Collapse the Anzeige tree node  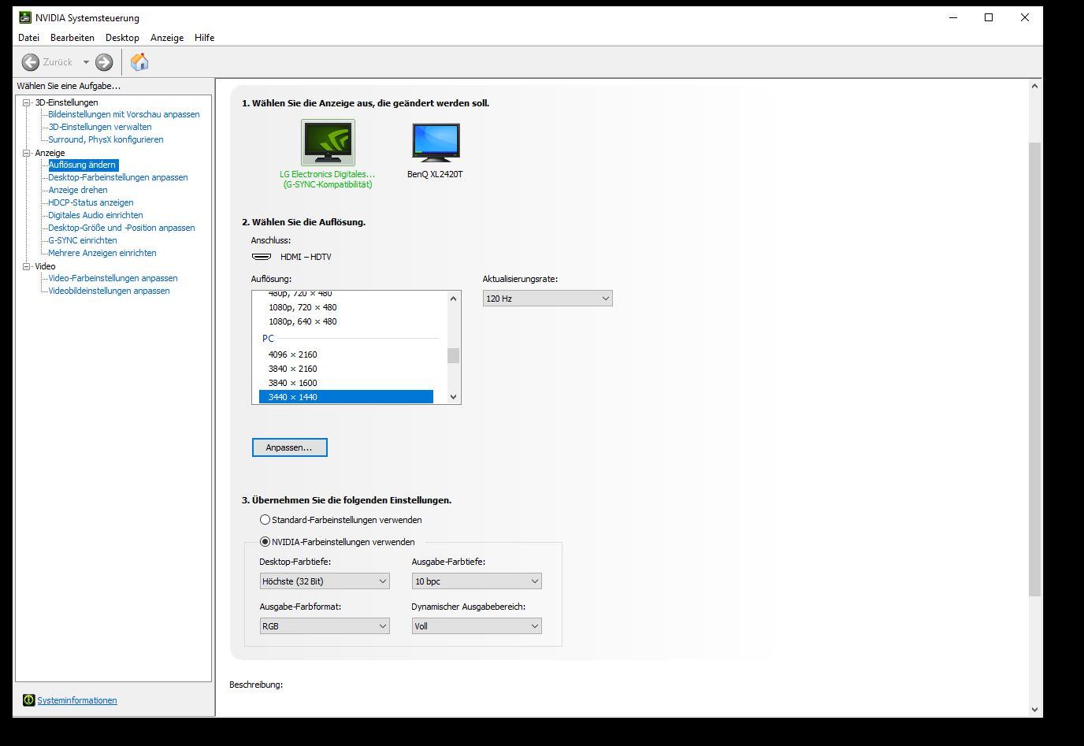click(x=26, y=153)
